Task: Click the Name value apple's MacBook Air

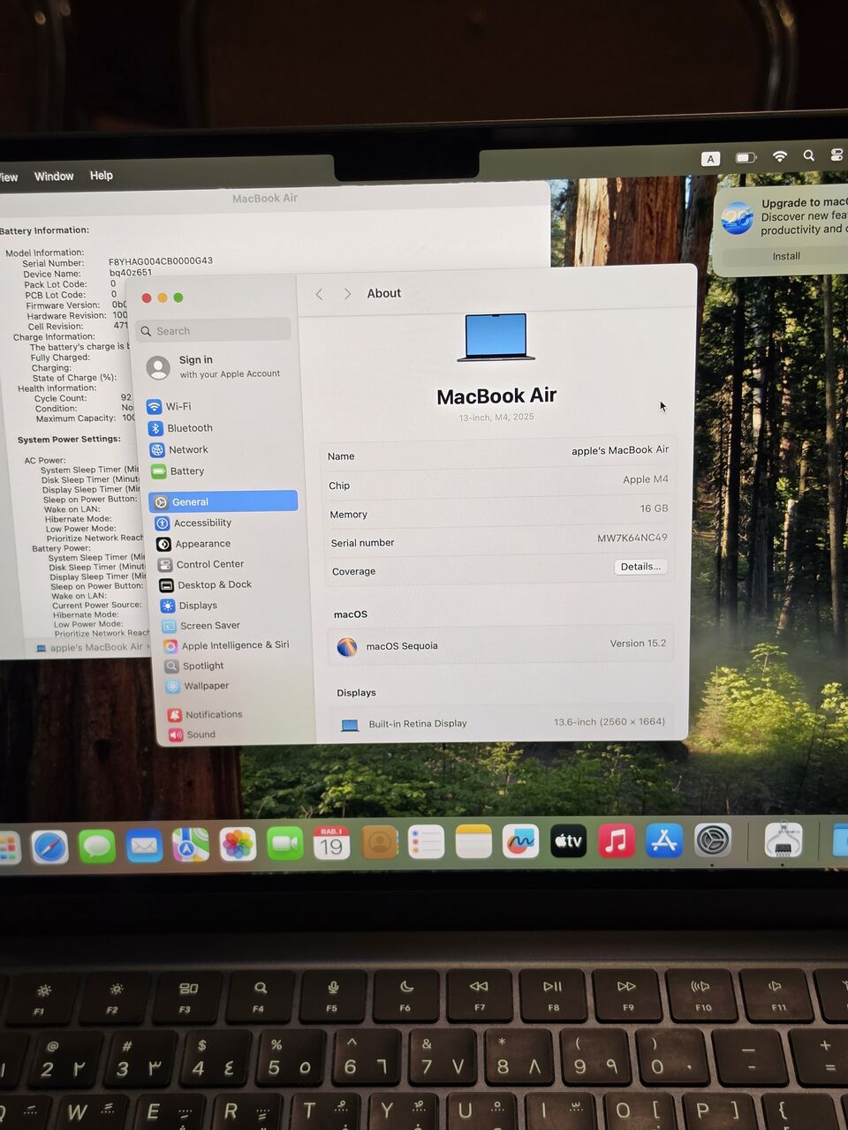Action: (x=620, y=450)
